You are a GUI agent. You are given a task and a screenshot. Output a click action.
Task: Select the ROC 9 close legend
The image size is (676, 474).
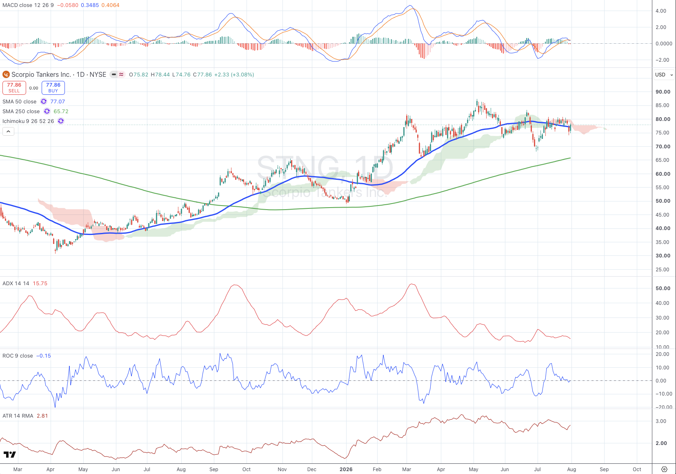click(18, 355)
